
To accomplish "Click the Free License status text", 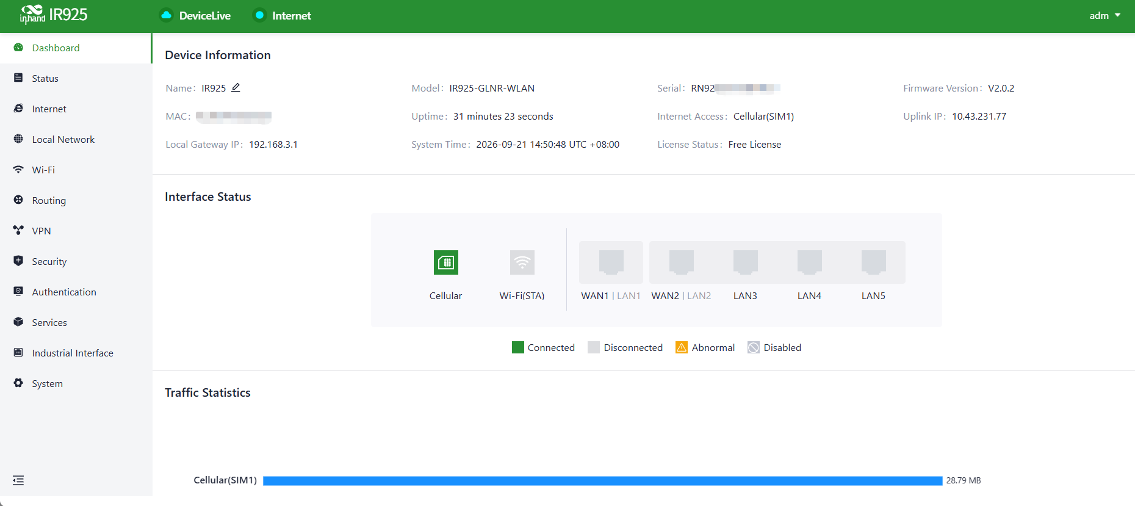I will [x=755, y=144].
